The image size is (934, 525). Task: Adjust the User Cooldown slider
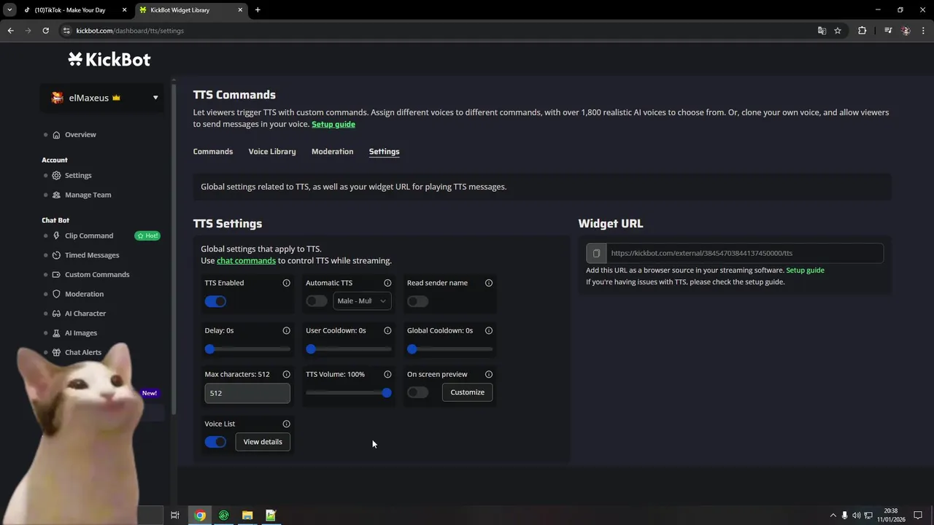[349, 349]
